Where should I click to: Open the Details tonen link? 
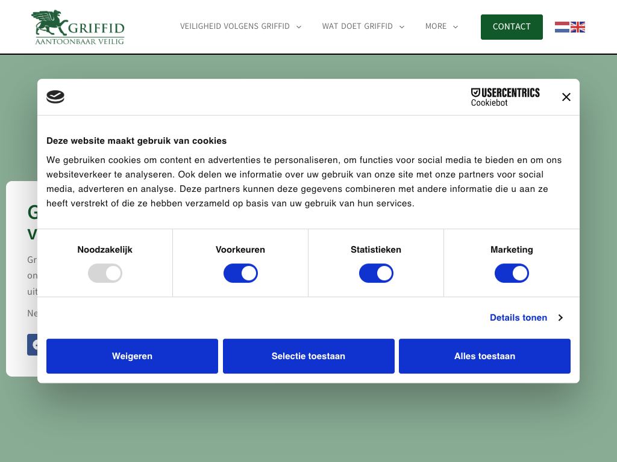518,318
